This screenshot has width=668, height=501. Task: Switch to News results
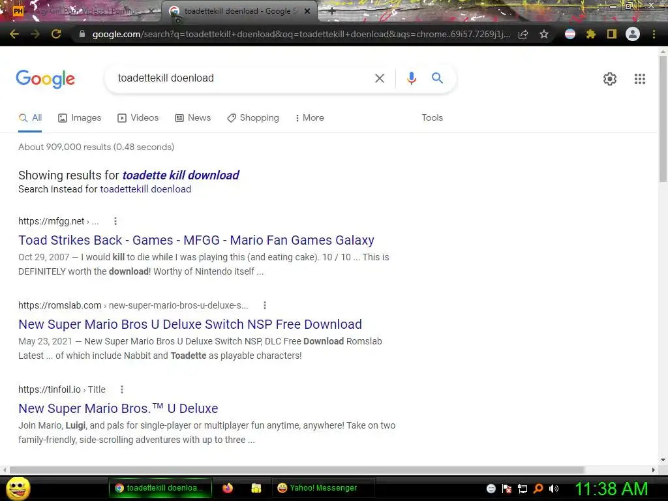(193, 118)
